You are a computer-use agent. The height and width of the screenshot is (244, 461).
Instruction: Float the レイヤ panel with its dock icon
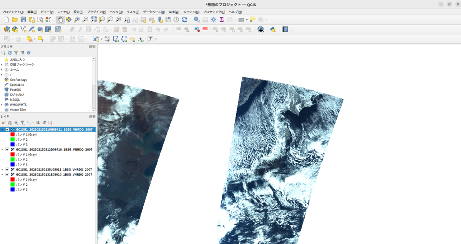point(91,116)
